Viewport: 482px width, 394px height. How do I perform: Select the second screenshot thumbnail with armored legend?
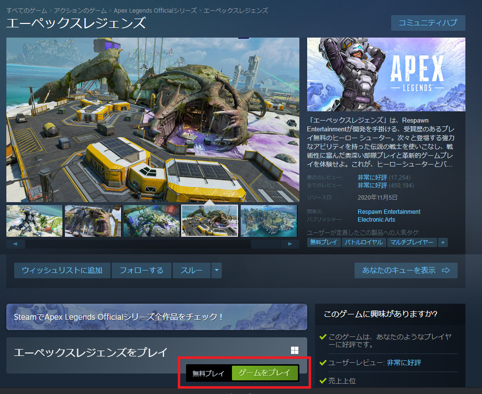93,221
